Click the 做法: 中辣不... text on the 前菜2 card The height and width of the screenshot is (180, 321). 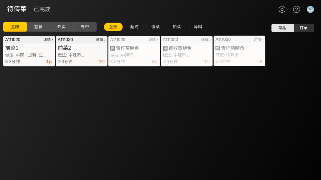coord(71,55)
